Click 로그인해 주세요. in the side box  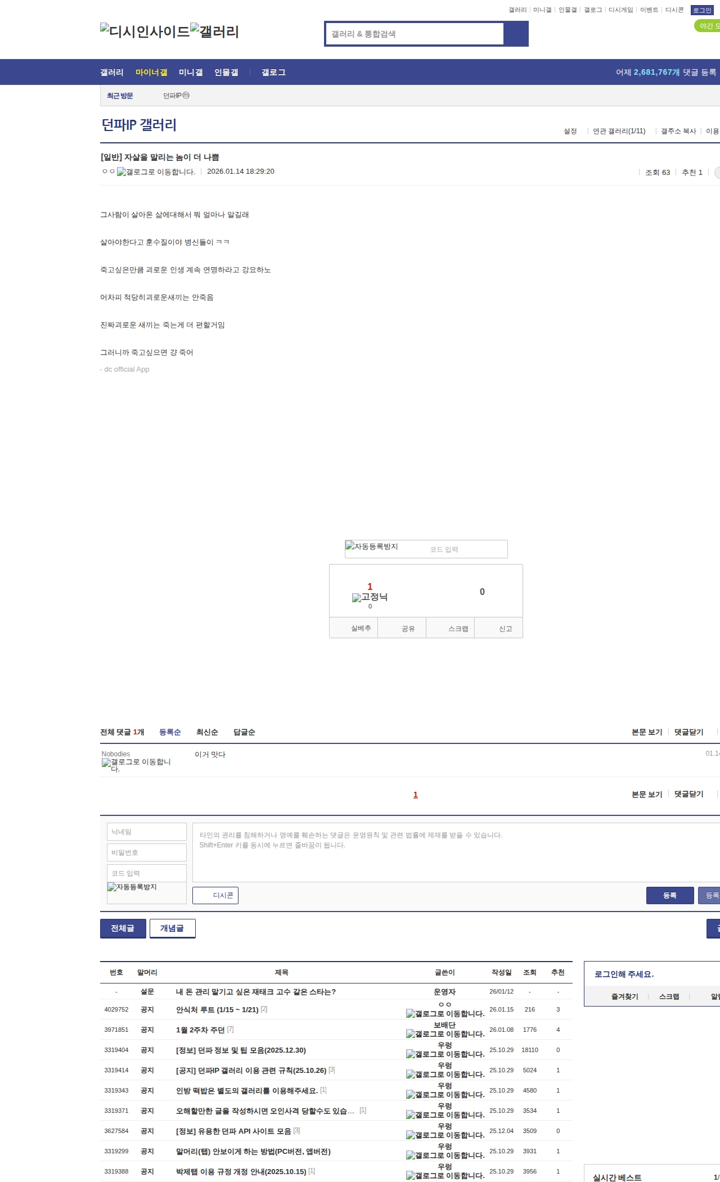[x=624, y=974]
